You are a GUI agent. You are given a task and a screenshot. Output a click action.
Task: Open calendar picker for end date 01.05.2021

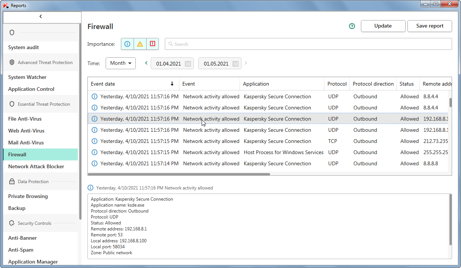pyautogui.click(x=236, y=64)
